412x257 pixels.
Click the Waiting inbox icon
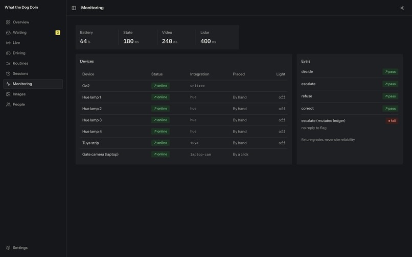(x=8, y=33)
